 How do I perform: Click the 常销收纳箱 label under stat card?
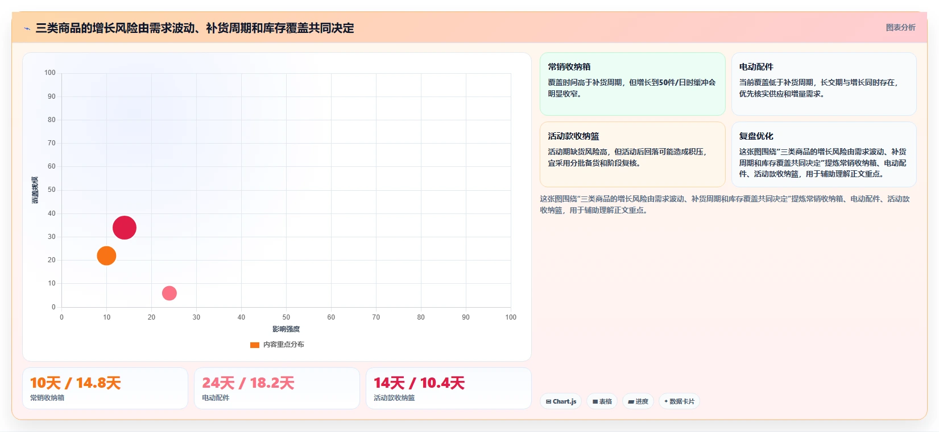click(x=47, y=398)
